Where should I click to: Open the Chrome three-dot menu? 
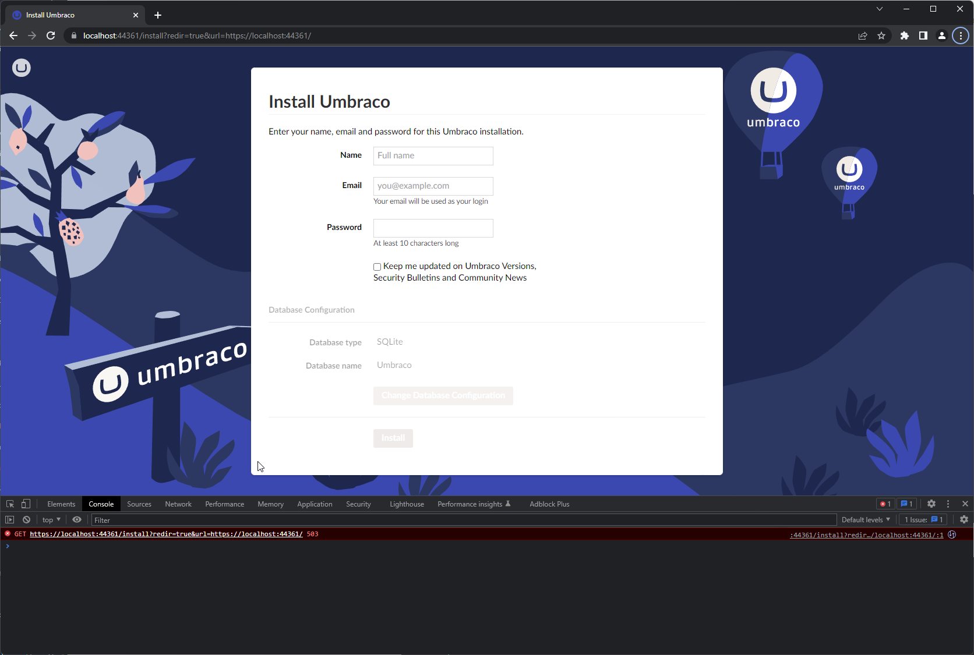click(x=961, y=36)
